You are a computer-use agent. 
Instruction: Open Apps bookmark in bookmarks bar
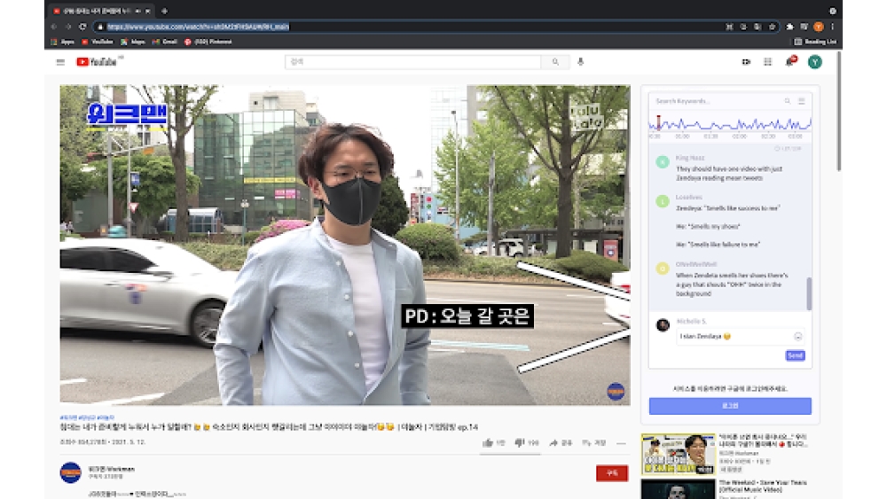tap(63, 42)
